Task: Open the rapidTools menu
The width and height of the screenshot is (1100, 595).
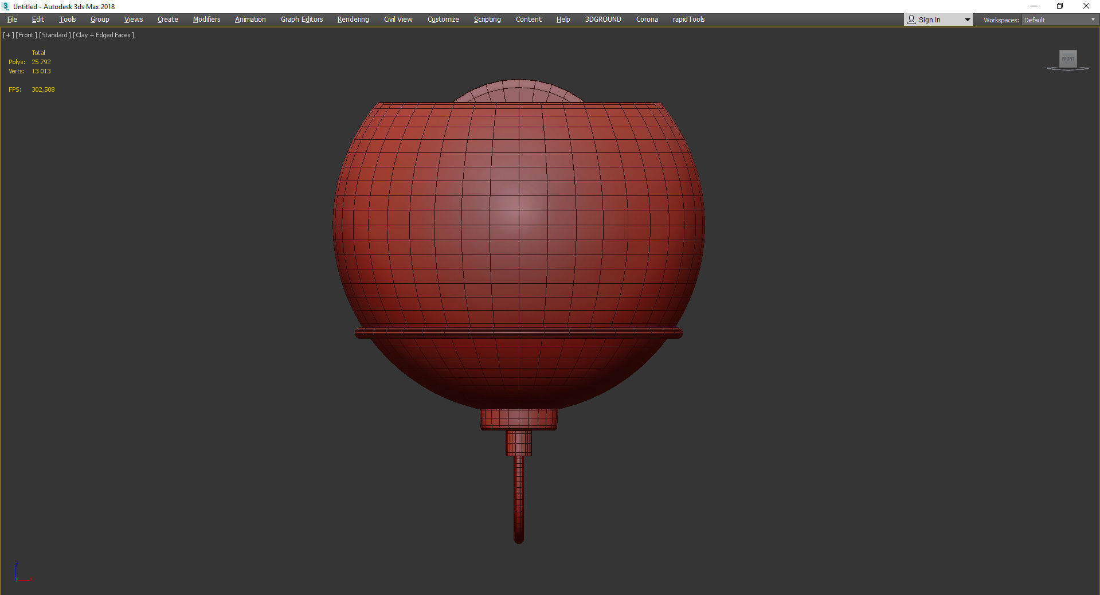Action: [x=688, y=19]
